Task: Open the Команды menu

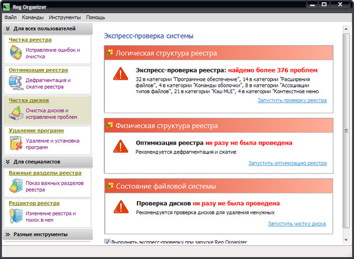Action: coord(32,18)
